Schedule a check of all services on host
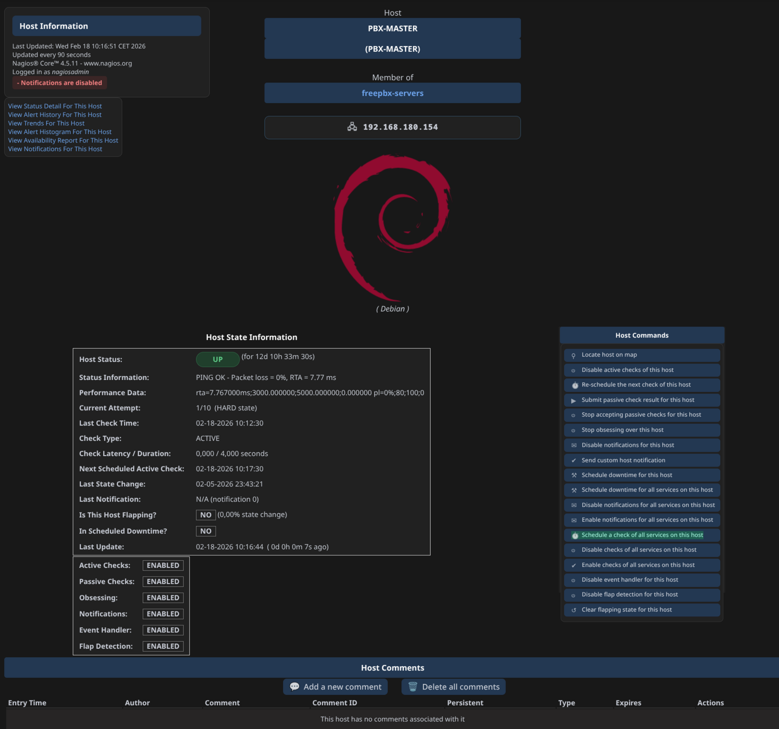 coord(642,535)
